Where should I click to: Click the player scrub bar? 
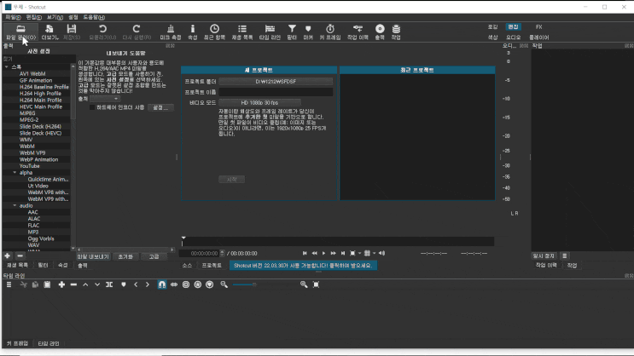[338, 242]
